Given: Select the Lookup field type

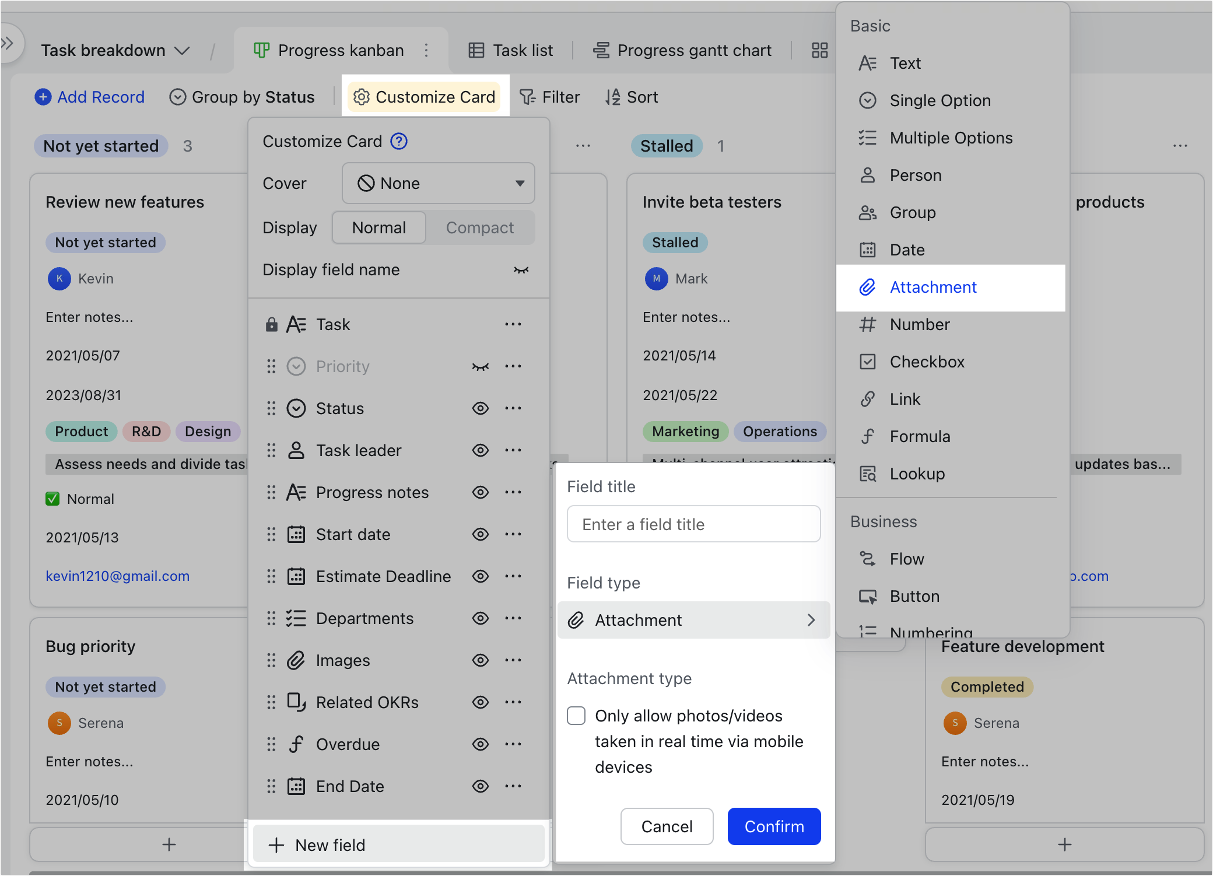Looking at the screenshot, I should point(917,474).
